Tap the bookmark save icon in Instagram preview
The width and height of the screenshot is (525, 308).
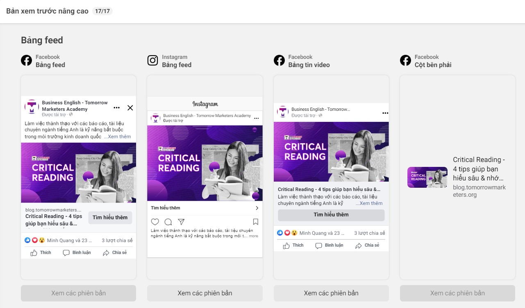(256, 222)
